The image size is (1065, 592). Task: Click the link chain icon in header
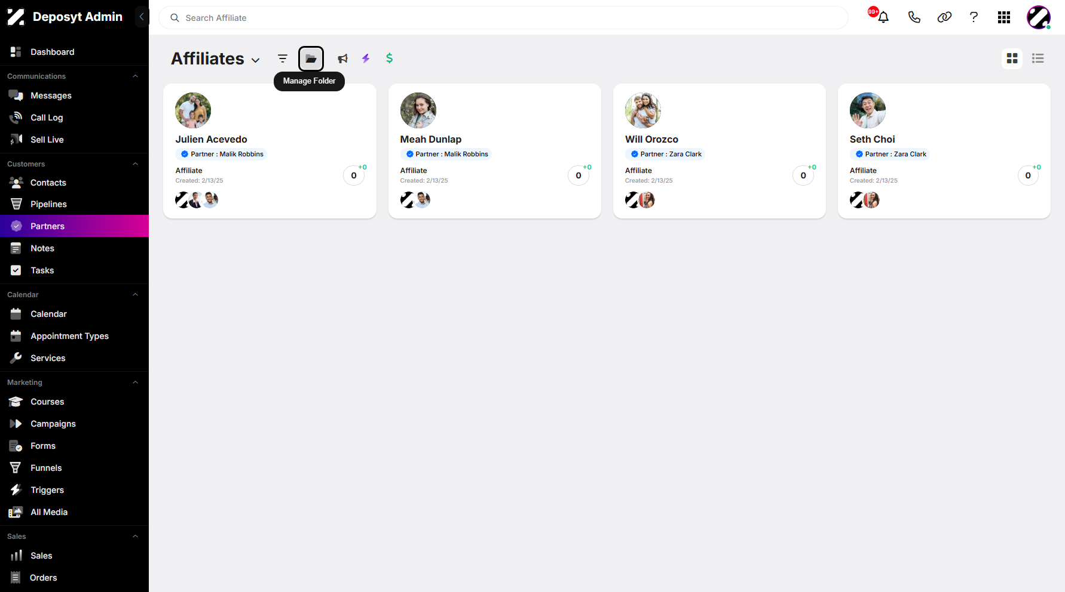(x=944, y=17)
